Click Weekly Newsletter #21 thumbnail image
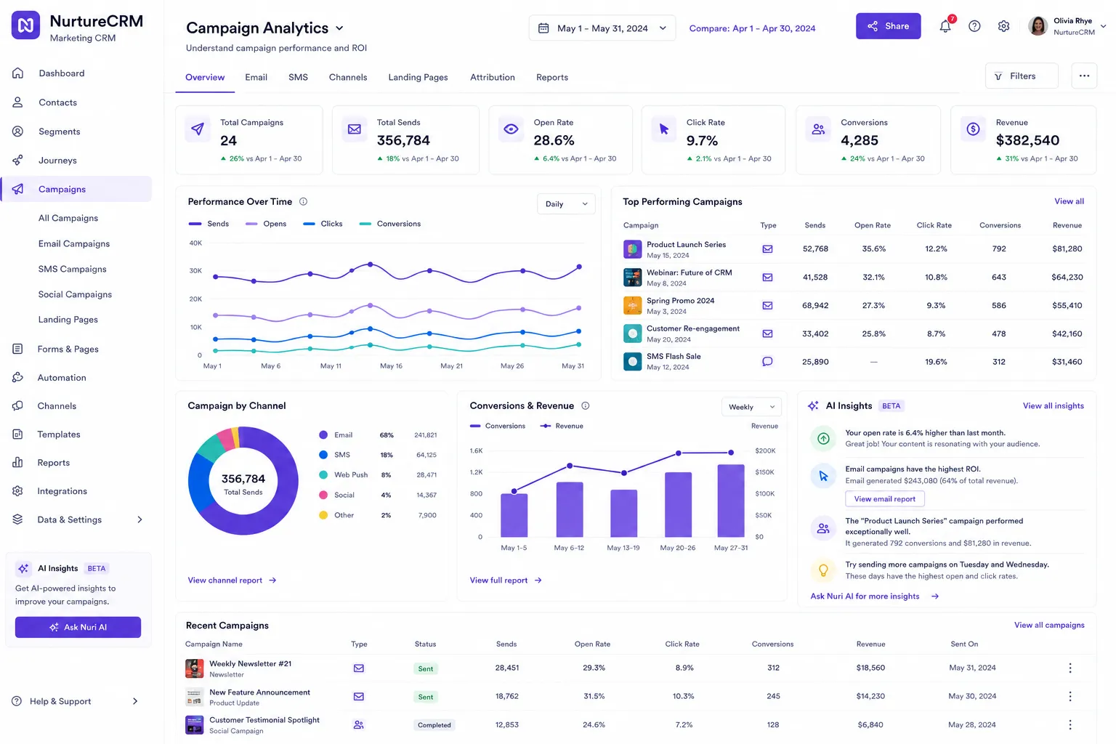 [194, 668]
